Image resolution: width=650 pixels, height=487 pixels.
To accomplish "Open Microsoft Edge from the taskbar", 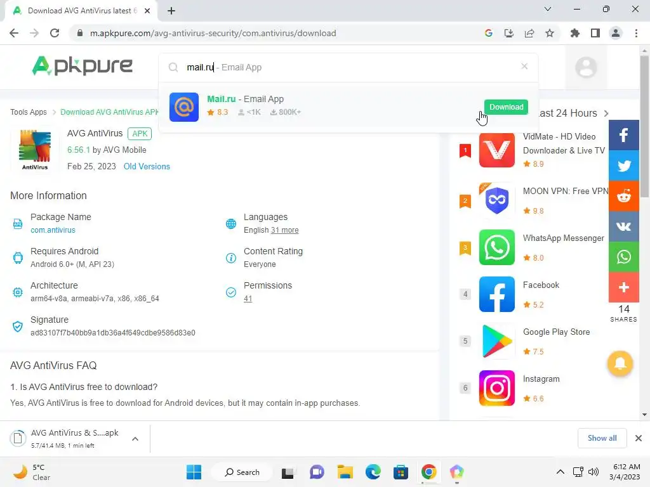I will click(x=373, y=472).
